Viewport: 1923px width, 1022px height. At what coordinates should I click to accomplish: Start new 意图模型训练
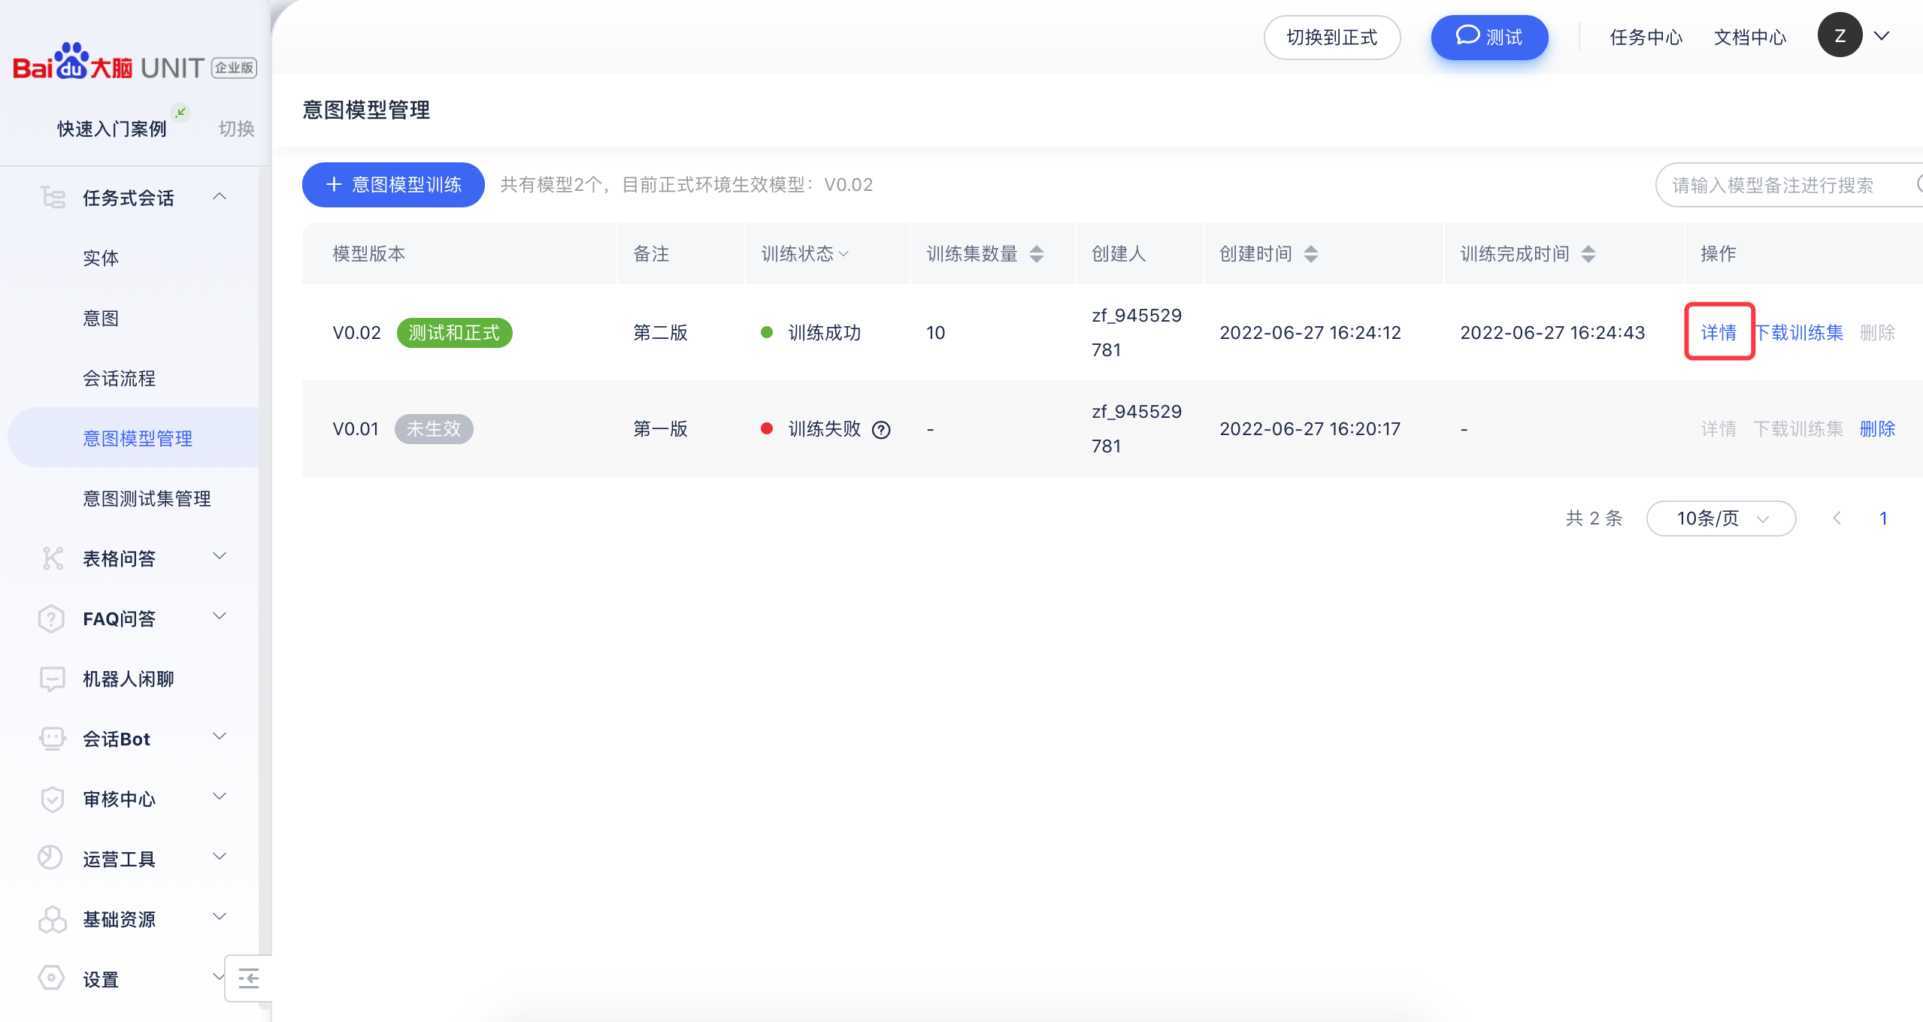click(x=393, y=185)
